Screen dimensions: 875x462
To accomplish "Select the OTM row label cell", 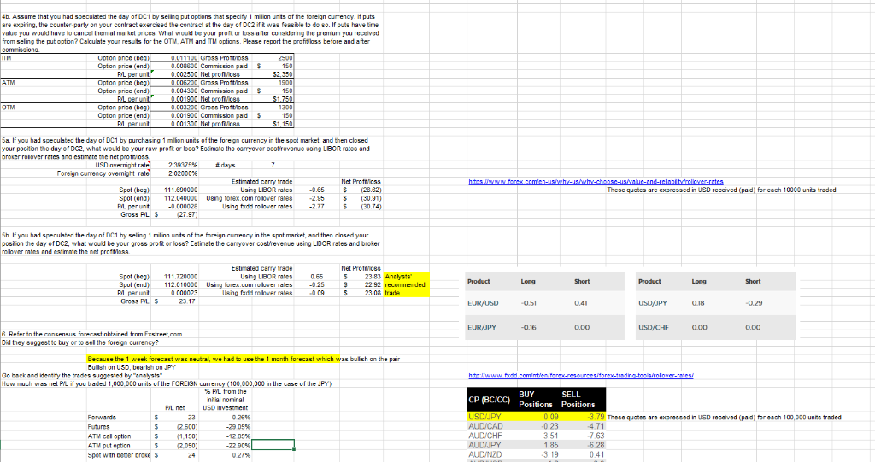I will coord(44,107).
